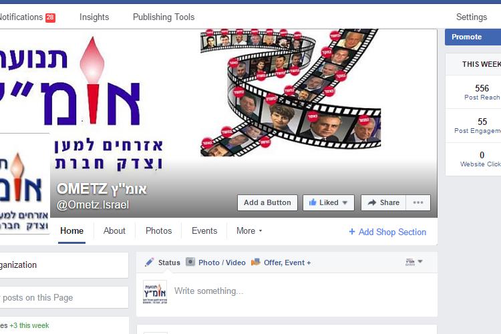Open the Photos tab

coord(159,230)
